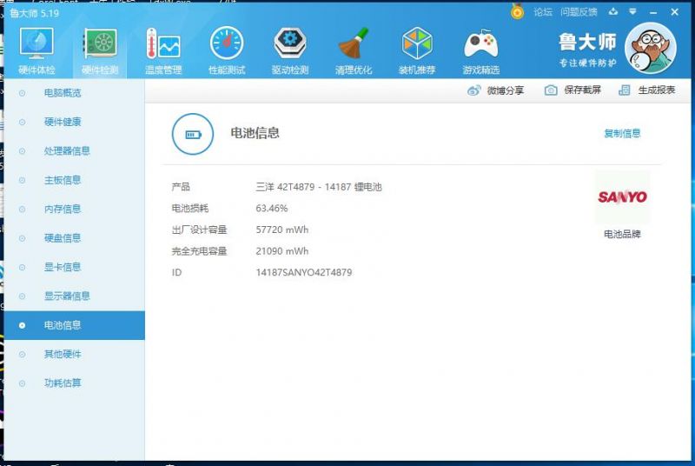
Task: Open the 论坛 forum link
Action: point(542,12)
